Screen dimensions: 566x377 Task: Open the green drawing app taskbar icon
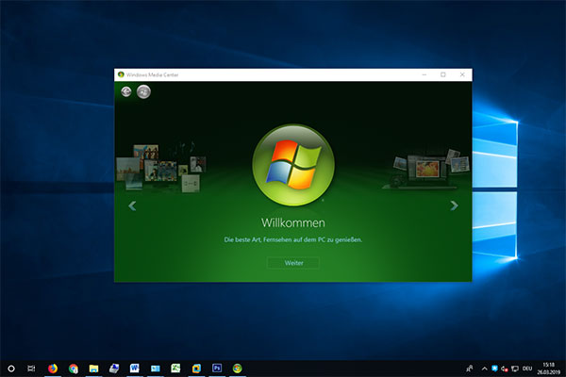point(175,369)
